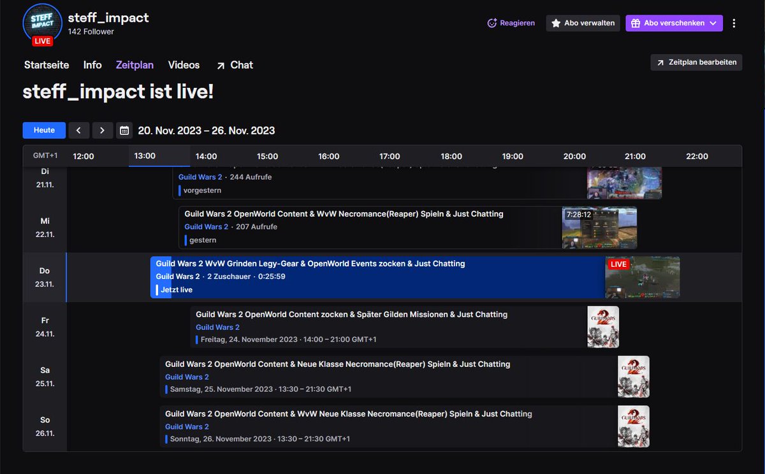Go to the Startseite tab
The image size is (765, 474).
click(x=47, y=65)
